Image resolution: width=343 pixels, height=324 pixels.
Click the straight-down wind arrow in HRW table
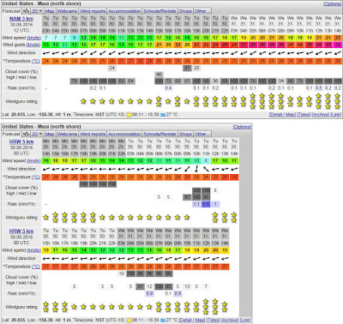(x=196, y=169)
